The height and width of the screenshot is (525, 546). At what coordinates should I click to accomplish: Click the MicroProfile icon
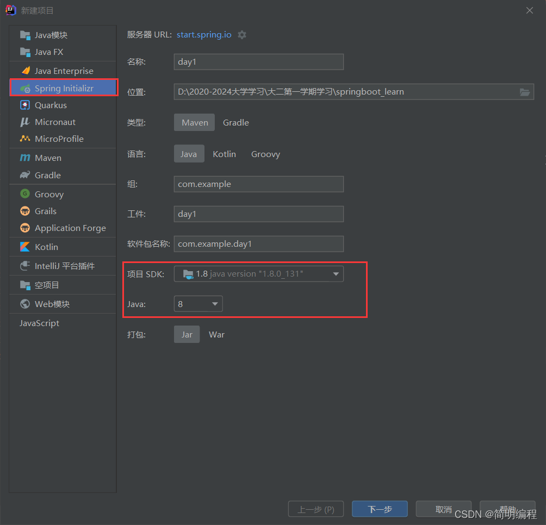25,139
